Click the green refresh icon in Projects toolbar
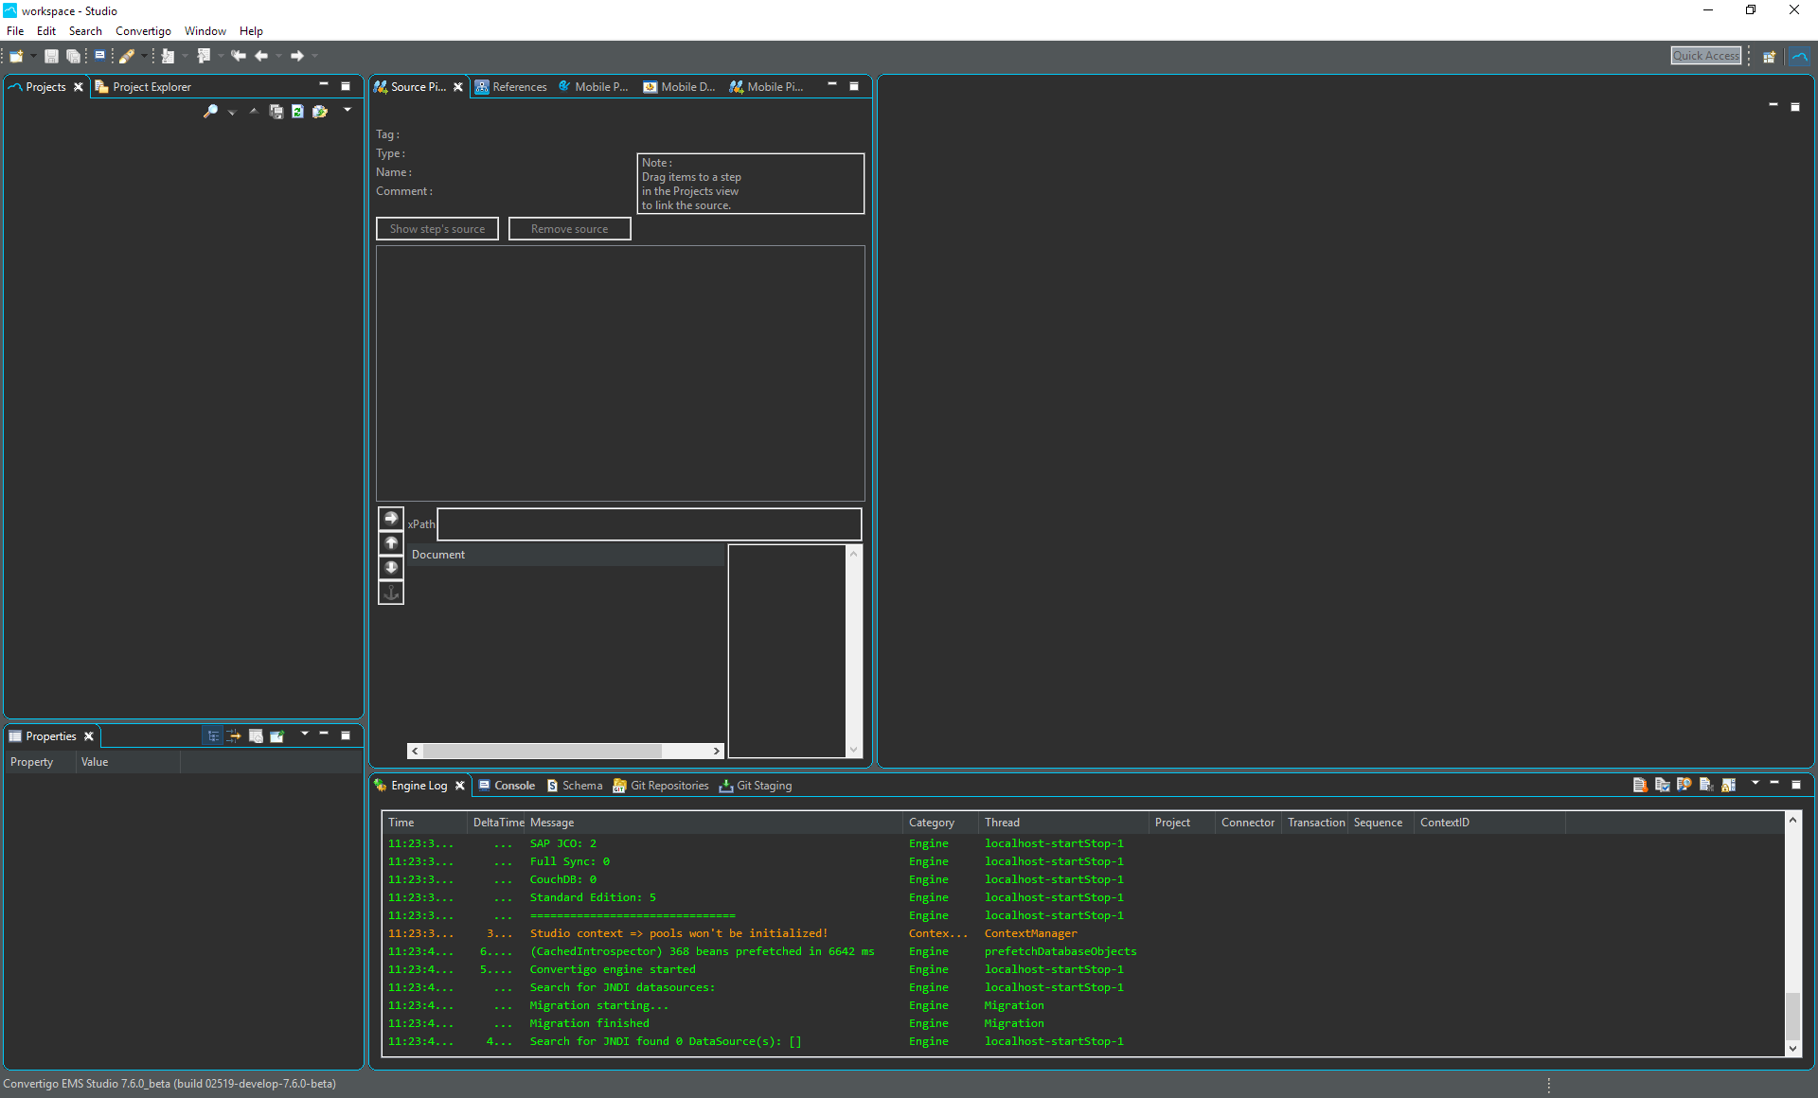 click(x=297, y=112)
